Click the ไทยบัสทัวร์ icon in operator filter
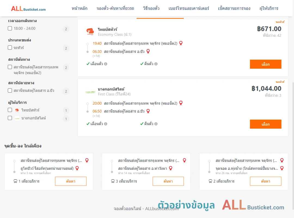294x218 pixels. click(17, 110)
